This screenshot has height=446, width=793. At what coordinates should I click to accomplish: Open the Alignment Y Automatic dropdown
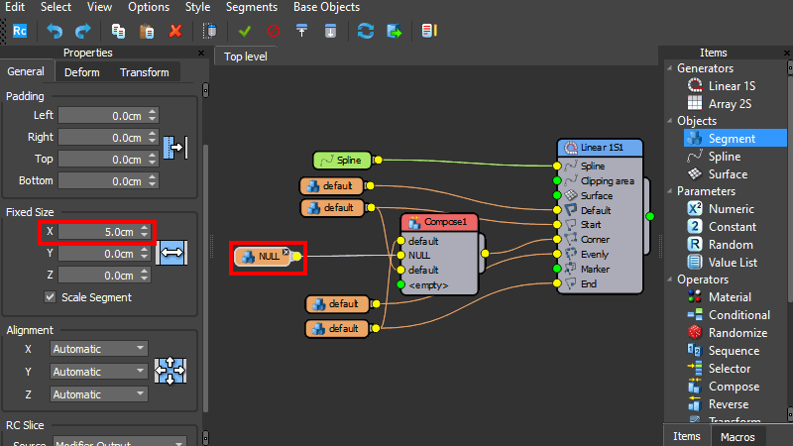click(x=98, y=372)
